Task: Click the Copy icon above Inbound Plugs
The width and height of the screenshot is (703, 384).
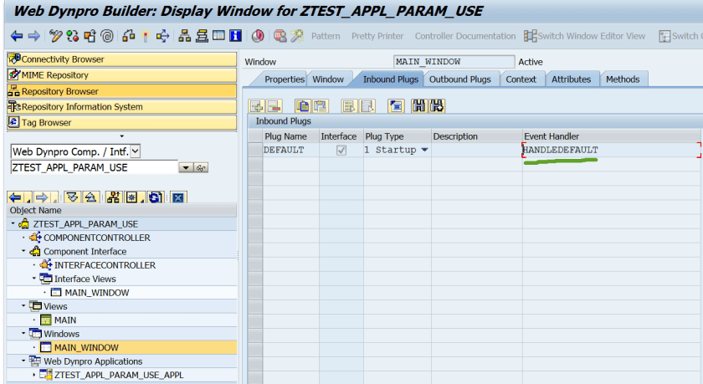Action: [303, 106]
